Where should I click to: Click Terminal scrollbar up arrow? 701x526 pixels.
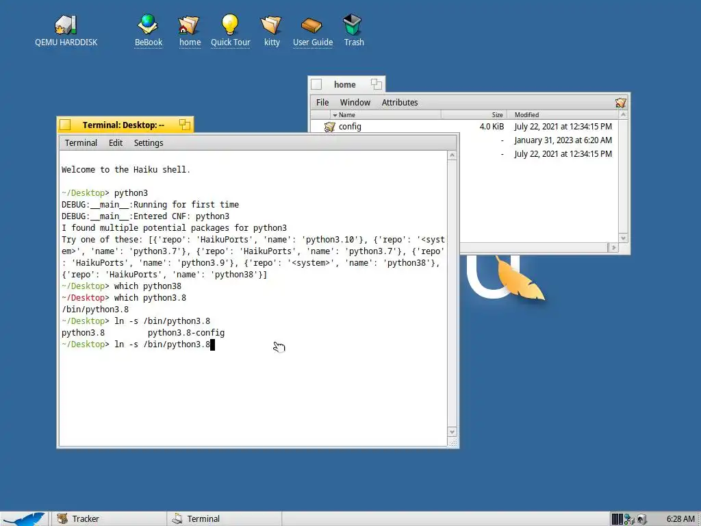452,155
